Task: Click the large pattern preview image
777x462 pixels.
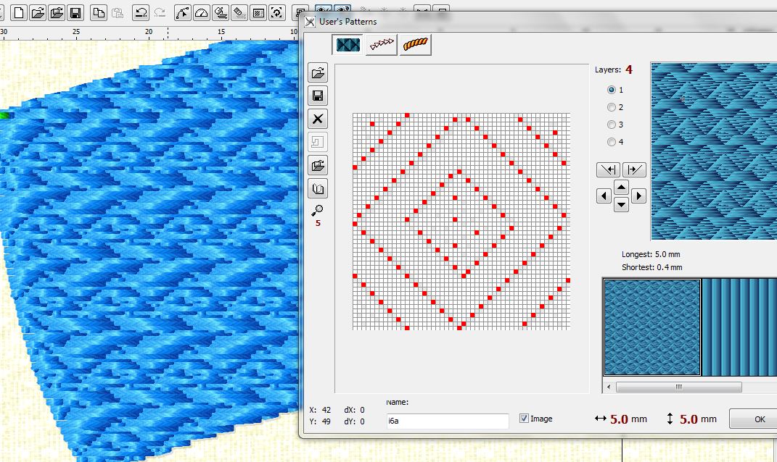Action: [x=714, y=151]
